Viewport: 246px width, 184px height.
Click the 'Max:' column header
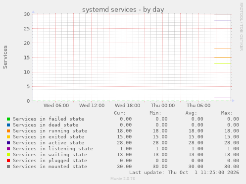pos(227,113)
